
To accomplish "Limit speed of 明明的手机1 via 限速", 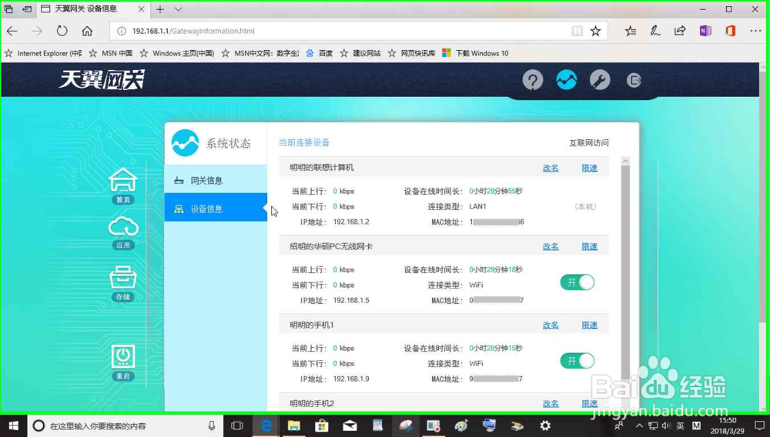I will [589, 325].
